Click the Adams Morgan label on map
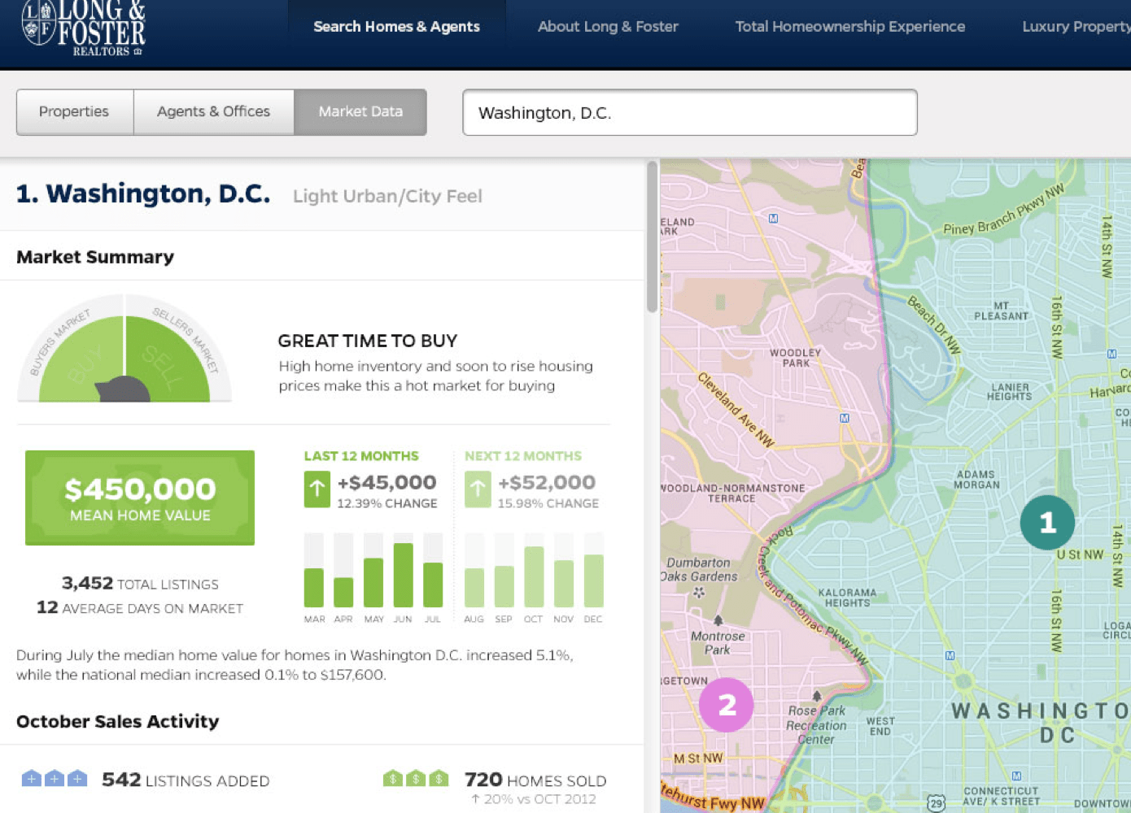 point(976,480)
